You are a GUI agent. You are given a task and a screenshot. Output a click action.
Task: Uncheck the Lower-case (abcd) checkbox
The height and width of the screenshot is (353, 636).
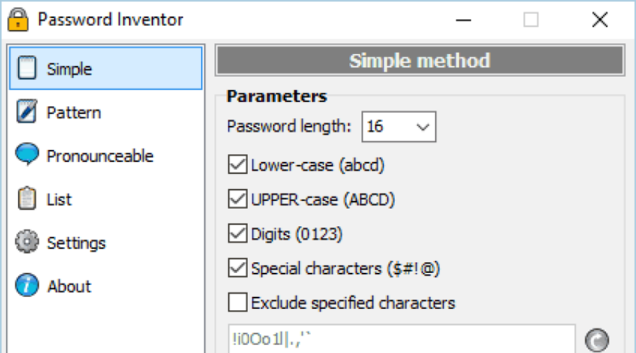pyautogui.click(x=237, y=165)
